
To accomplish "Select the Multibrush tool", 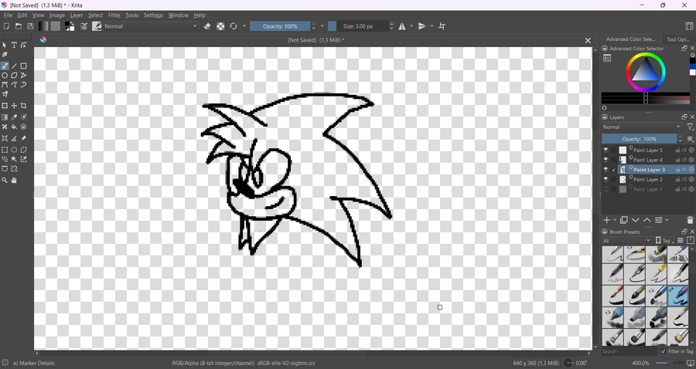I will (x=5, y=94).
